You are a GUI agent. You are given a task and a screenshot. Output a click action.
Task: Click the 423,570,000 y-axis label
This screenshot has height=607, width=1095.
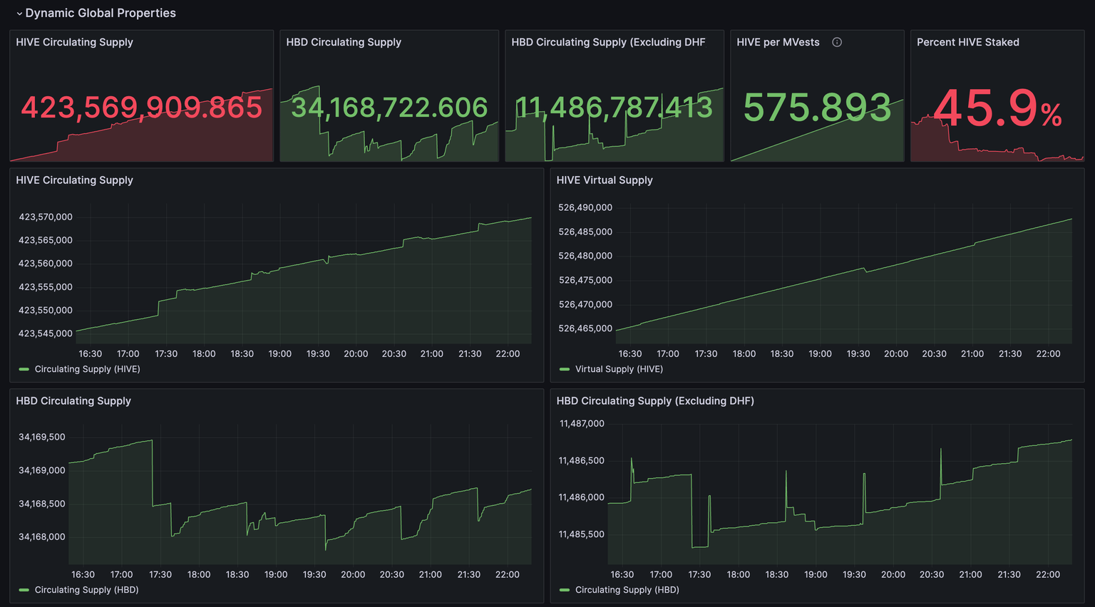click(x=46, y=217)
